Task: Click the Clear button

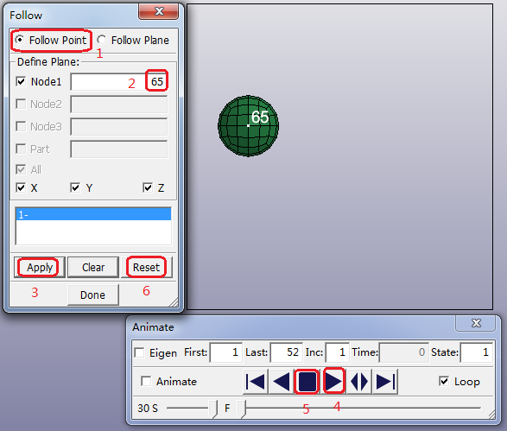Action: pos(93,268)
